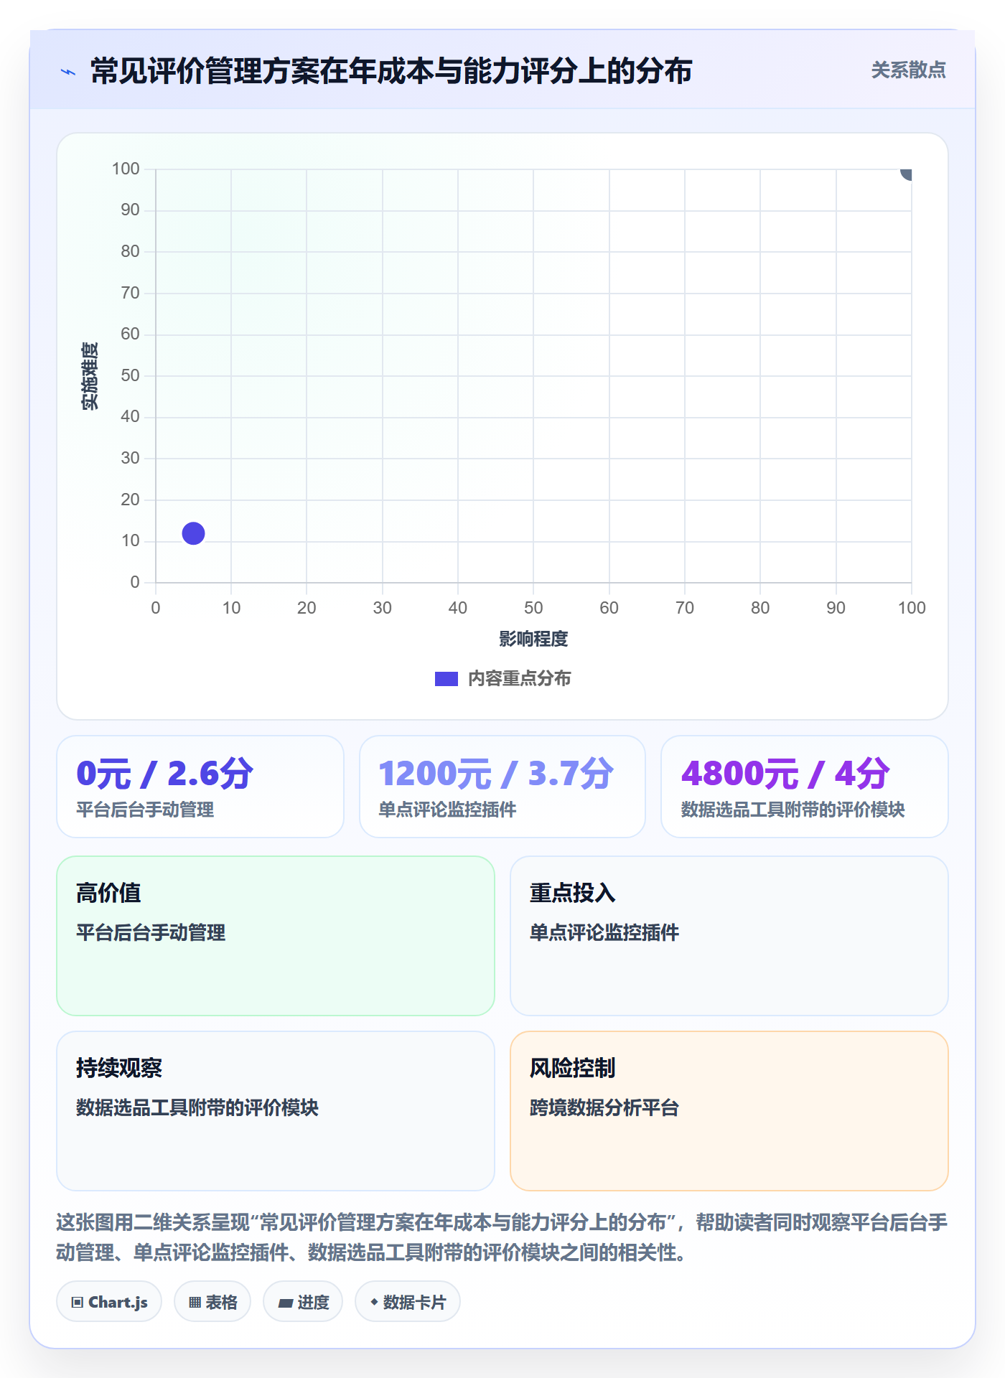Click the 实施难度 y-axis title
1005x1378 pixels.
click(90, 376)
